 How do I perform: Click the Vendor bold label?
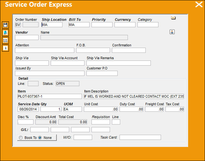[x=22, y=32]
